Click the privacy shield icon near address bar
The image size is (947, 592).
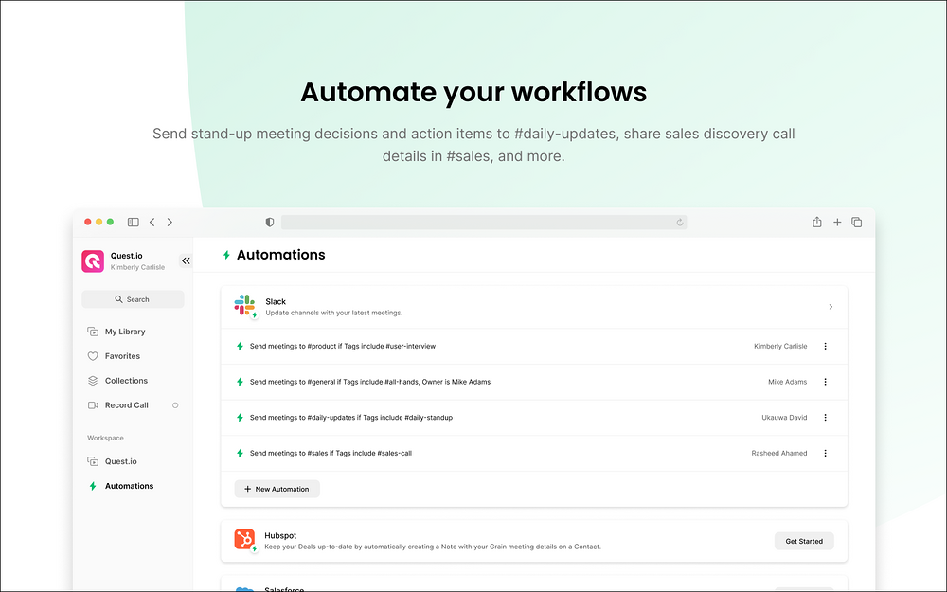point(270,223)
